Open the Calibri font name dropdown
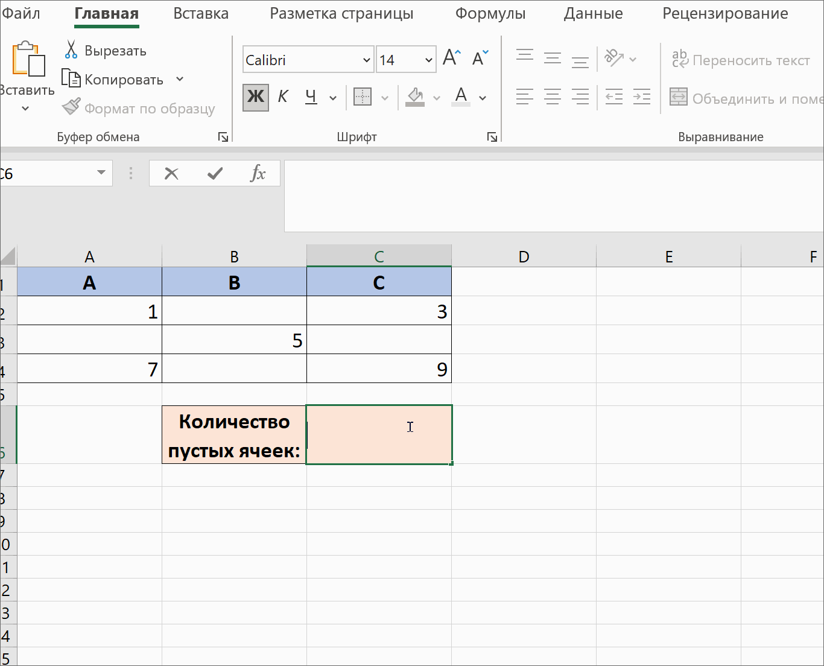824x666 pixels. [366, 60]
